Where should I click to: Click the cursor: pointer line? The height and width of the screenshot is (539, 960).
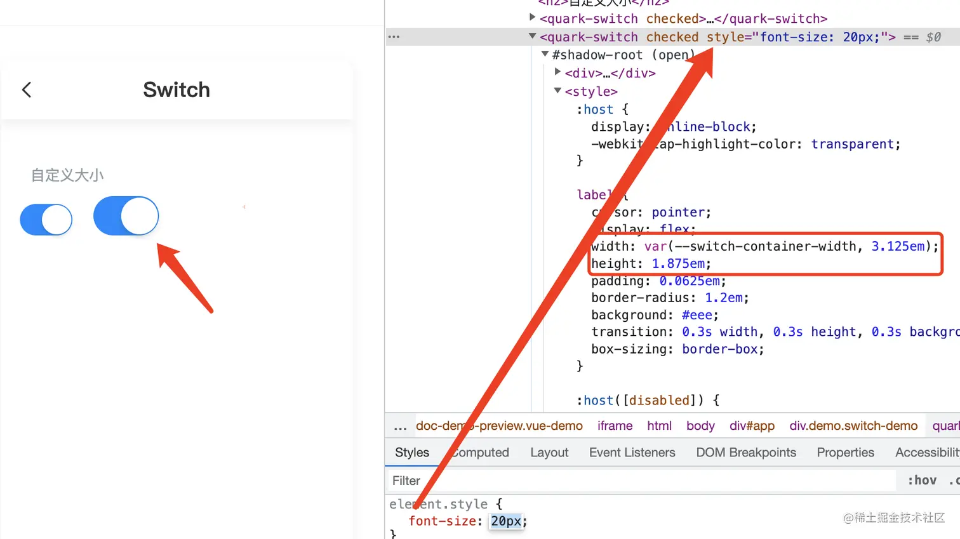pyautogui.click(x=651, y=212)
